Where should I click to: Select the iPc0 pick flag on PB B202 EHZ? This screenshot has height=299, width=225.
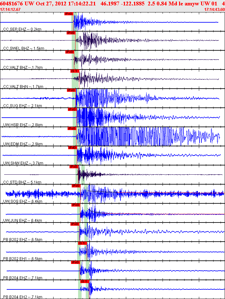click(x=75, y=224)
